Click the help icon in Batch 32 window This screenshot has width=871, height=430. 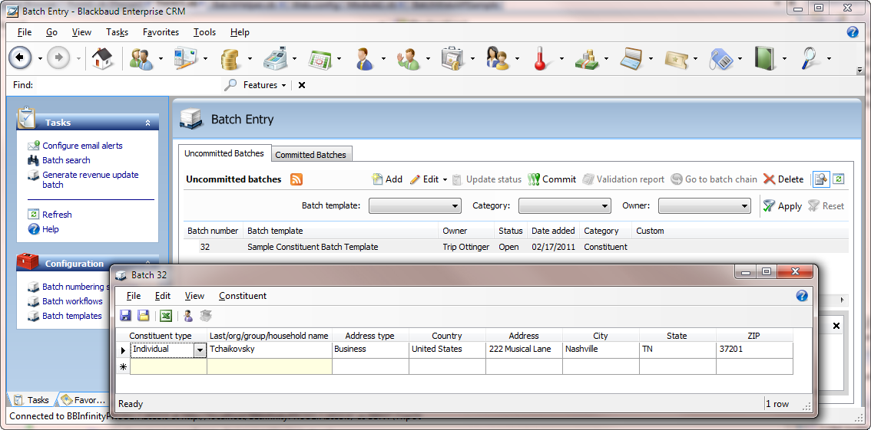click(x=802, y=295)
